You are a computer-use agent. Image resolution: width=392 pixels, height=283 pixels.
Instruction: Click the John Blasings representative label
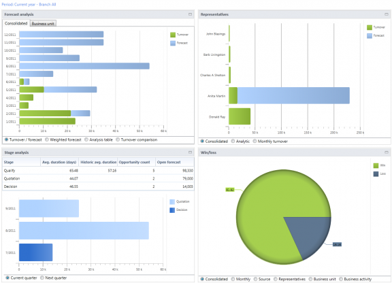[216, 34]
